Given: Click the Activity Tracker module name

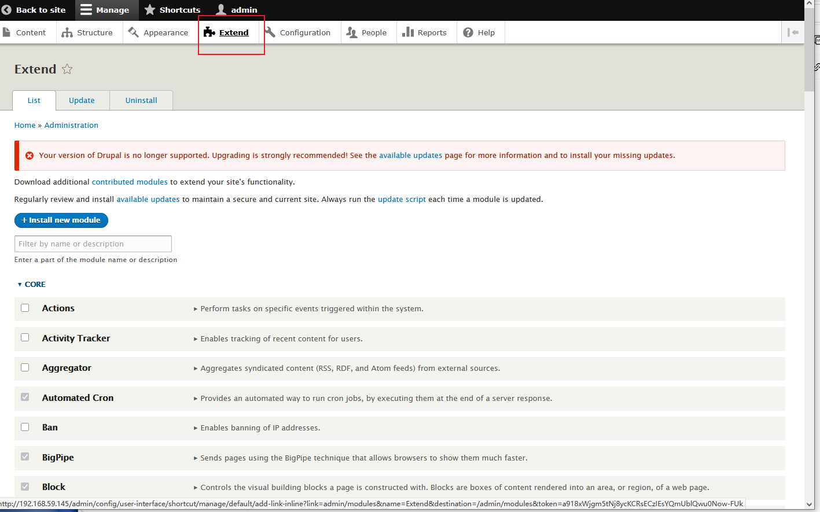Looking at the screenshot, I should click(x=76, y=338).
